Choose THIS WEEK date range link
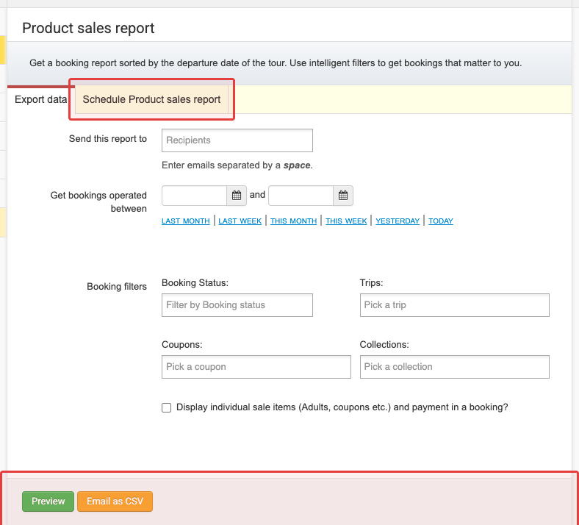The height and width of the screenshot is (525, 579). coord(346,221)
